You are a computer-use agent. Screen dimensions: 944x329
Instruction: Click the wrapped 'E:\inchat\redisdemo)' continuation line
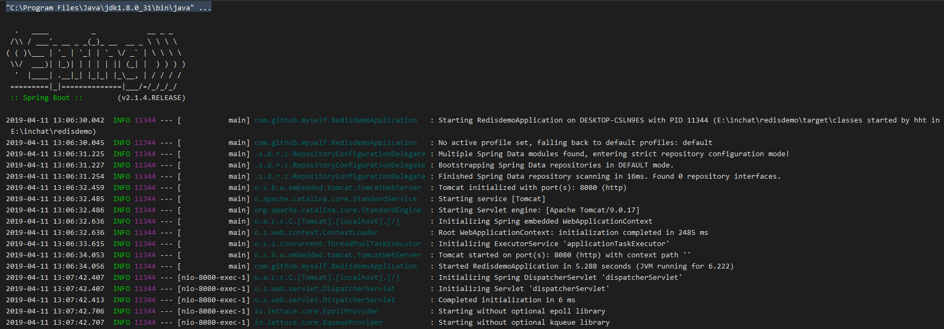tap(54, 132)
